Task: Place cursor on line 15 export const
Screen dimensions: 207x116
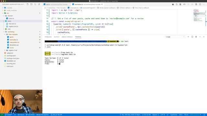Action: pos(67,21)
